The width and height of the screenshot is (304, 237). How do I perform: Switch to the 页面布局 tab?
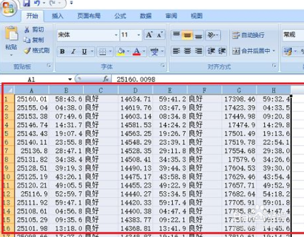click(x=89, y=16)
